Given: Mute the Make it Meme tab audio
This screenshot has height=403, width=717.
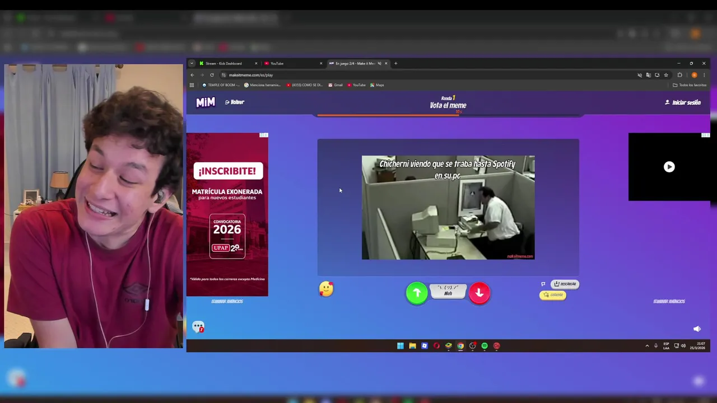Looking at the screenshot, I should (379, 63).
